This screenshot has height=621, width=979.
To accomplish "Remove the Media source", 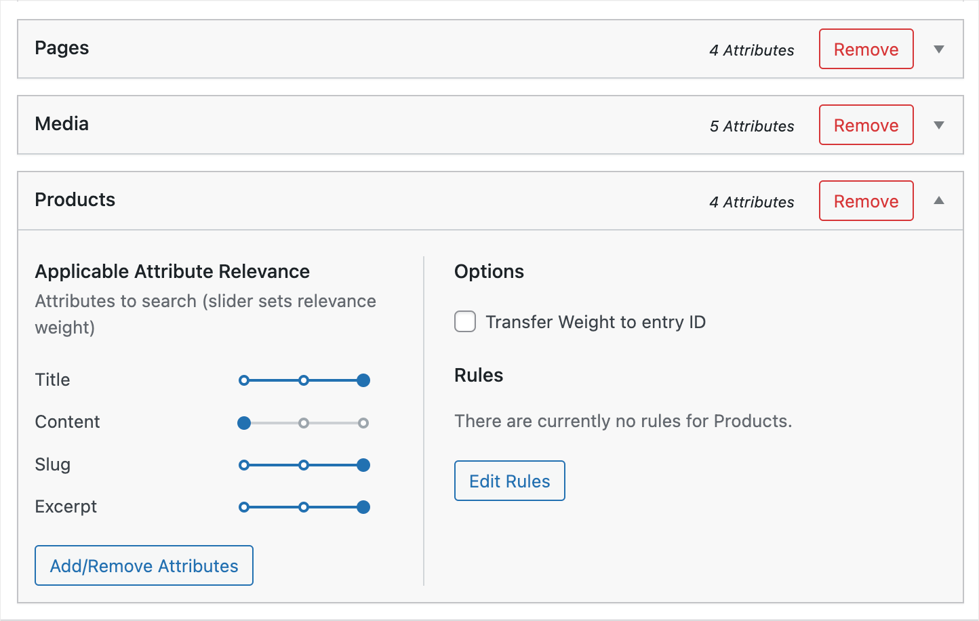I will [x=866, y=125].
